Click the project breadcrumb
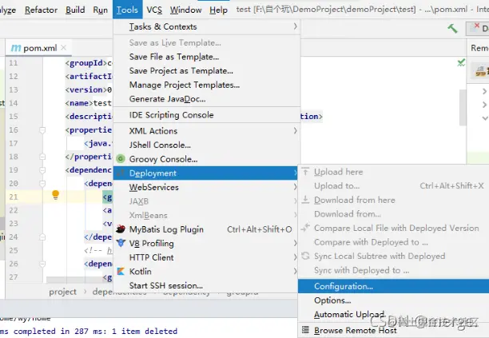The height and width of the screenshot is (338, 489). 62,292
